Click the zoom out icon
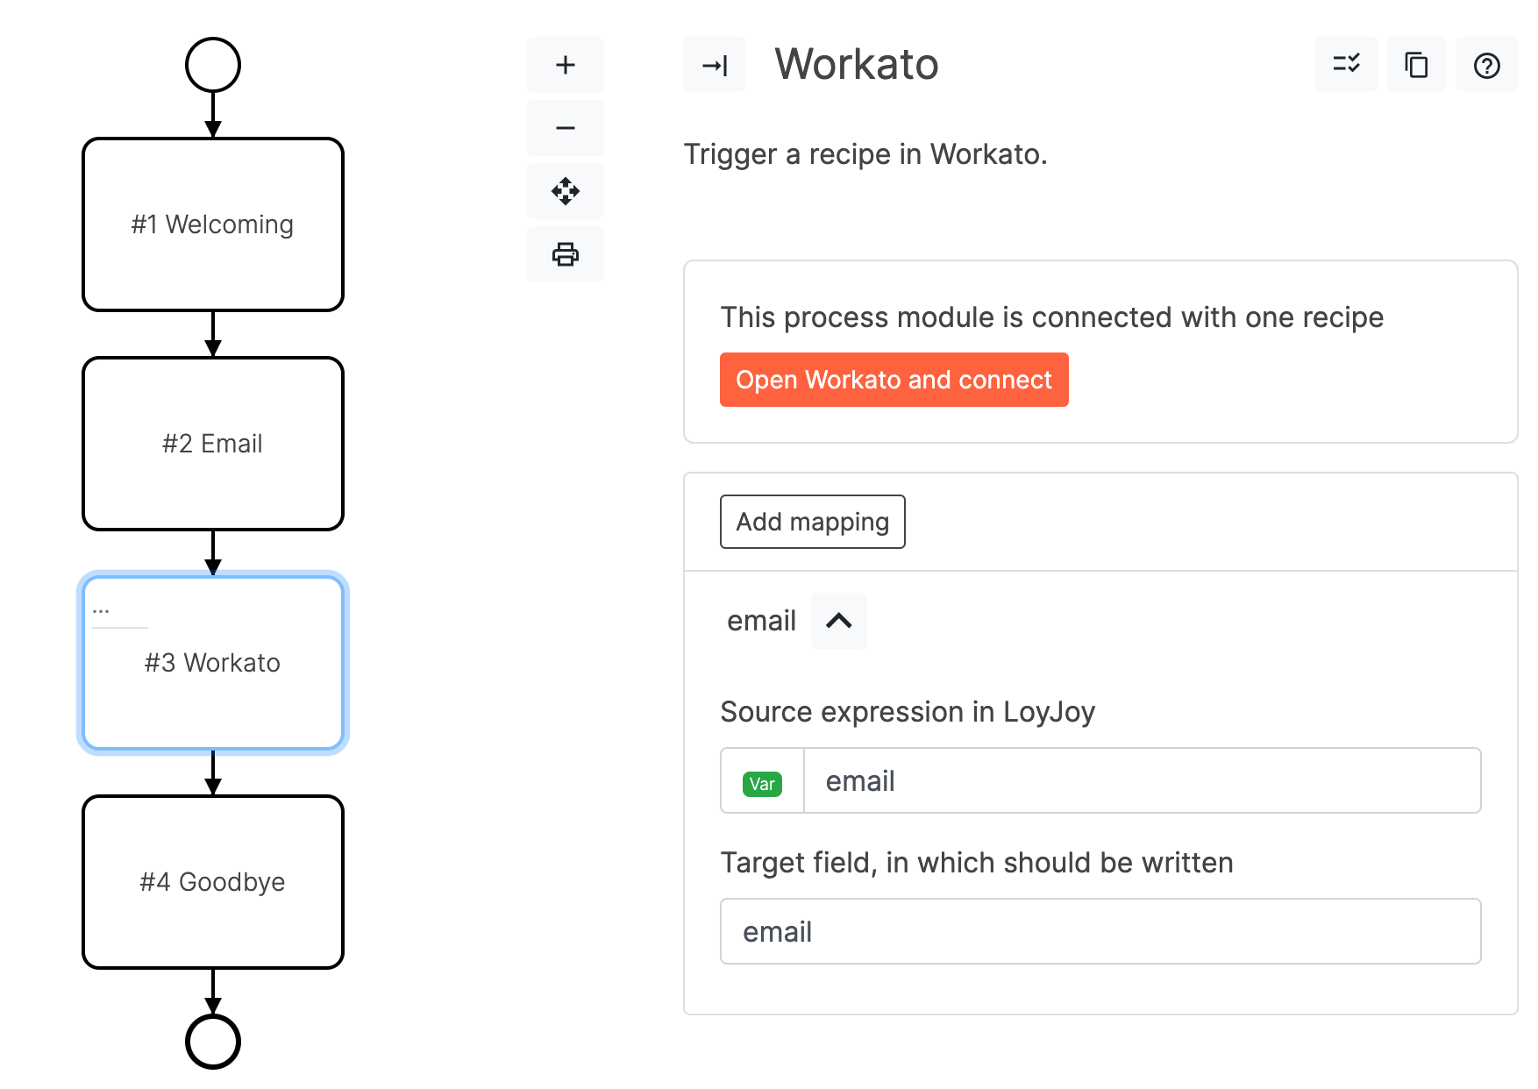Viewport: 1538px width, 1089px height. coord(565,128)
